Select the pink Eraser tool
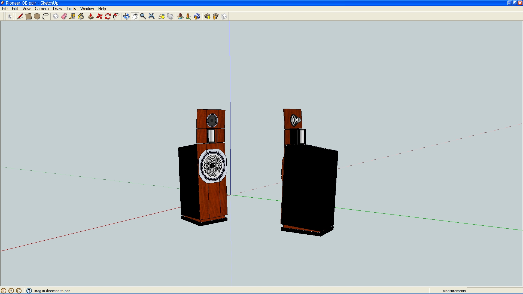This screenshot has width=523, height=294. 64,17
